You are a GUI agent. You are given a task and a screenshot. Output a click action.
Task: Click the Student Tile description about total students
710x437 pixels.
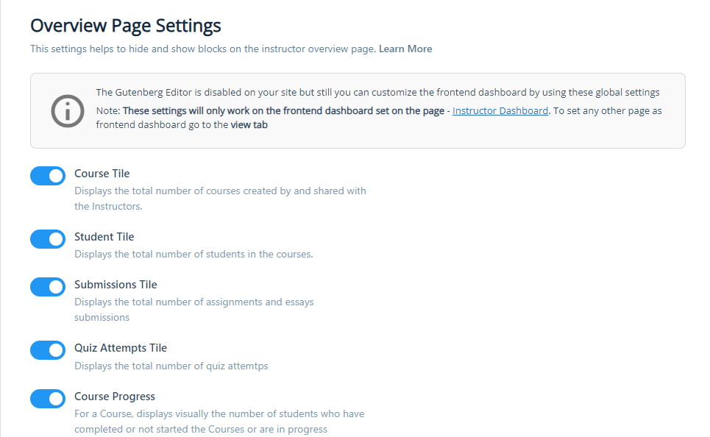194,255
